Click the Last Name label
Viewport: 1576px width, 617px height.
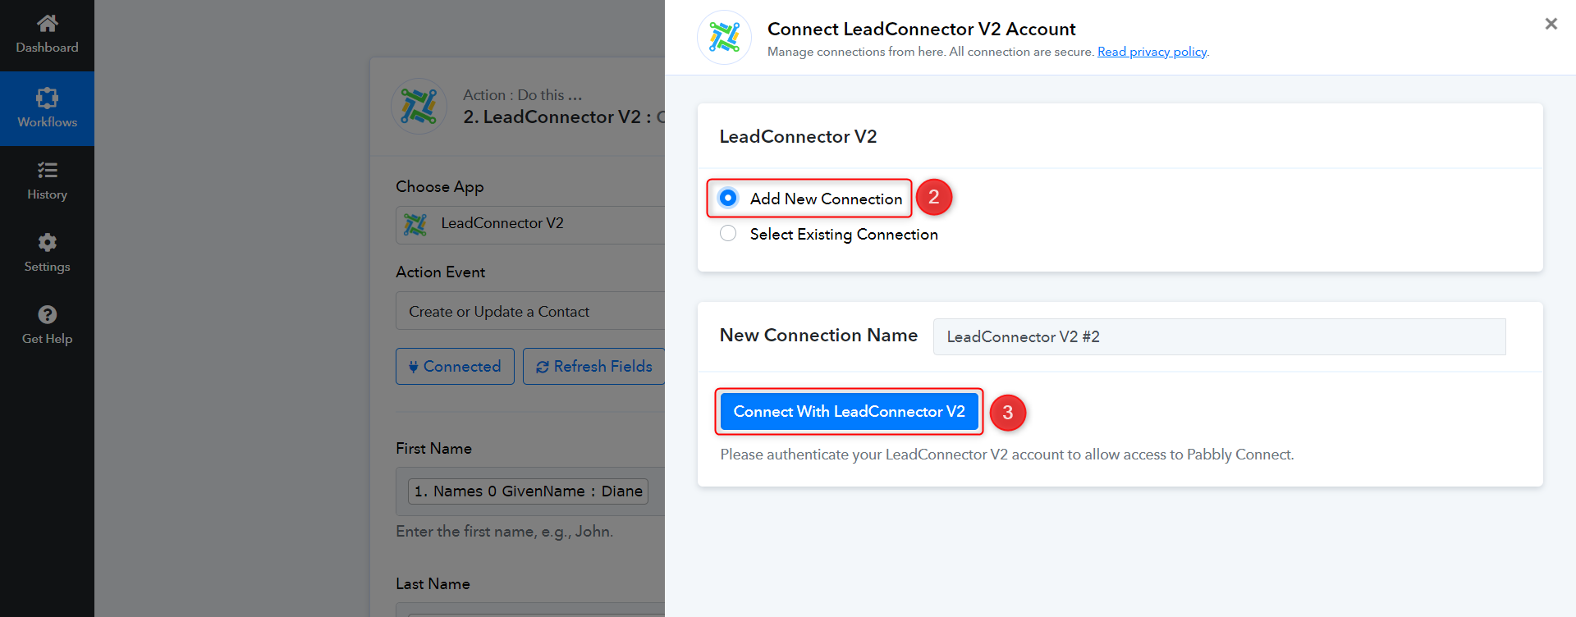pos(433,584)
